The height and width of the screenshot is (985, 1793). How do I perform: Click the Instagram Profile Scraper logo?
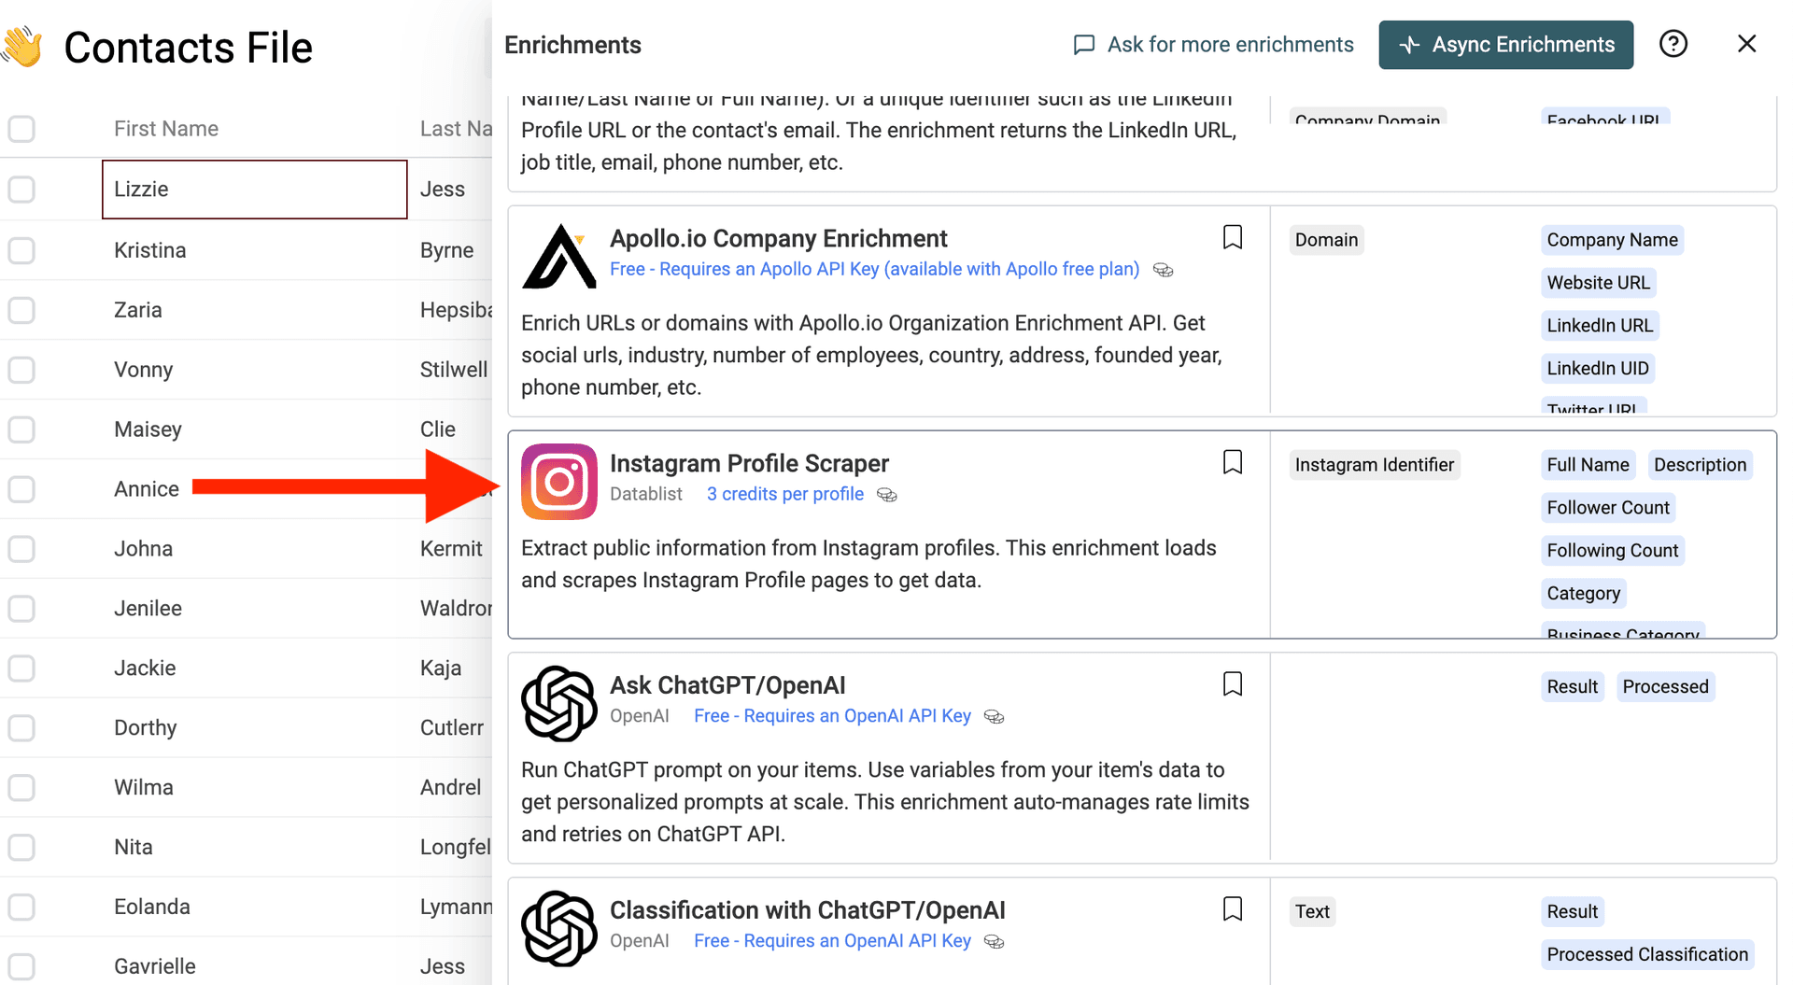tap(558, 482)
